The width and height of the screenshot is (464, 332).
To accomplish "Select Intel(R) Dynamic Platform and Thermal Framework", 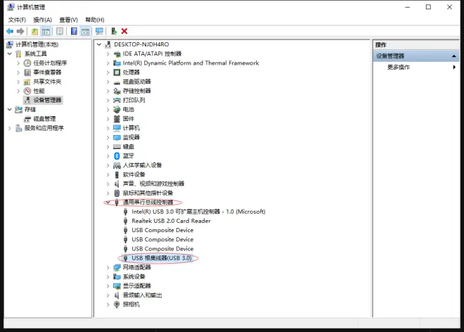I will (191, 63).
